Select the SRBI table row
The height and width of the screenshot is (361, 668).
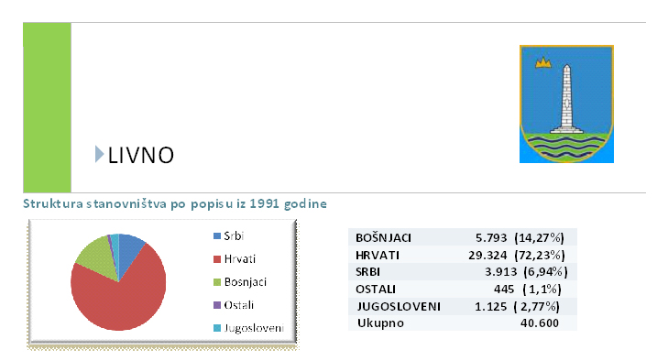point(463,271)
